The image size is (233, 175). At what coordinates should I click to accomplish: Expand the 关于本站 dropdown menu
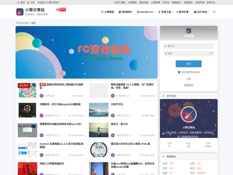(x=201, y=12)
